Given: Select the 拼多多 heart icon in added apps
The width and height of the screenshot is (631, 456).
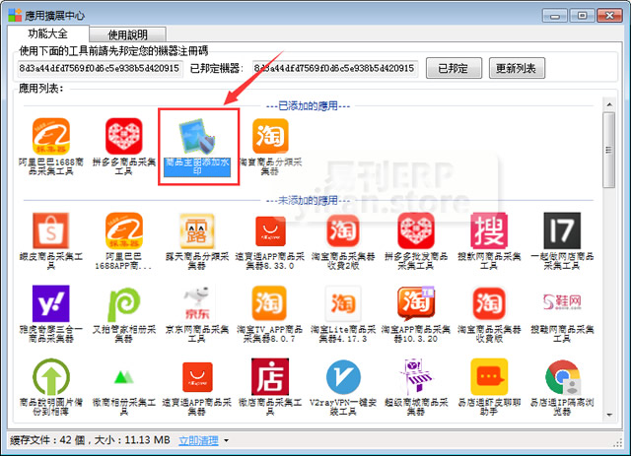Looking at the screenshot, I should pos(123,137).
